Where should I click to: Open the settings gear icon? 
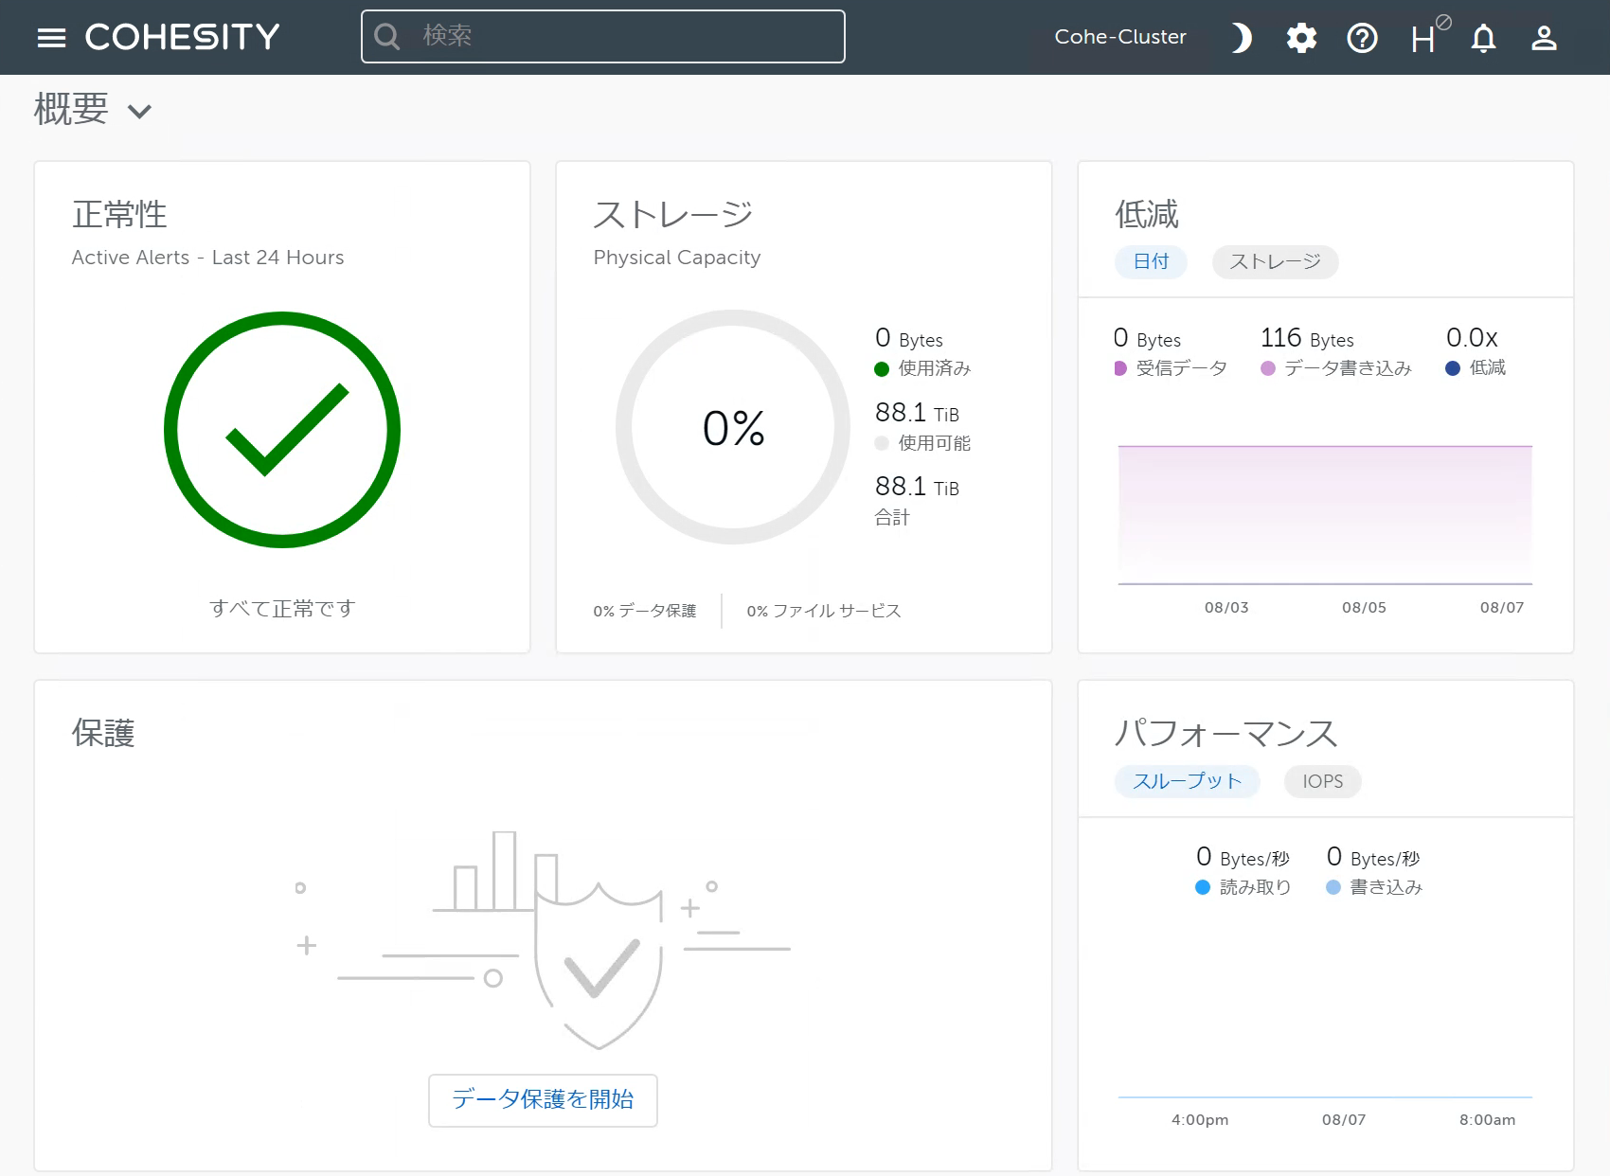coord(1301,38)
